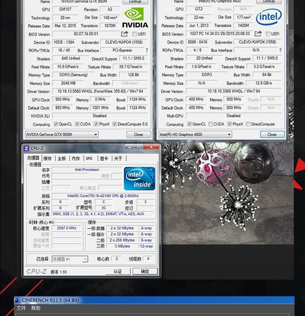Toggle DirectCompute checkbox for HD Graphics 4600
Screen dimensions: 305x316
(x=248, y=124)
